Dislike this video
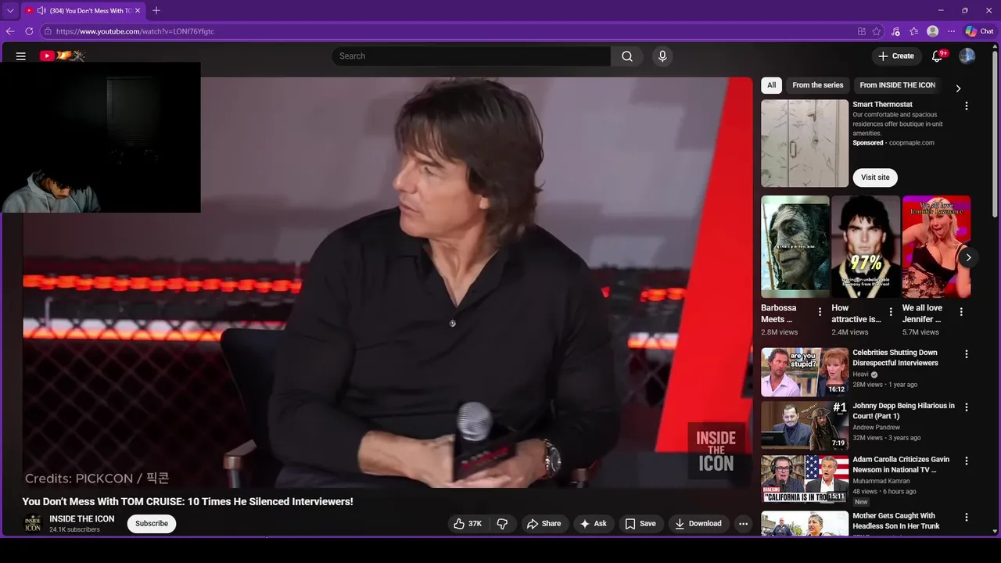 pos(503,524)
